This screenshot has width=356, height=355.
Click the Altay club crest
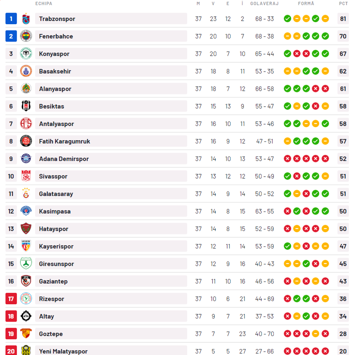pyautogui.click(x=26, y=316)
